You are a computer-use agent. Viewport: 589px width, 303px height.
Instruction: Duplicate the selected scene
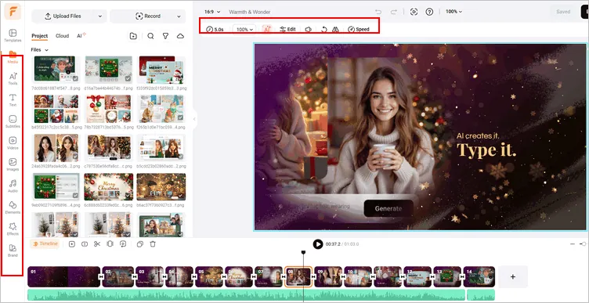click(140, 244)
